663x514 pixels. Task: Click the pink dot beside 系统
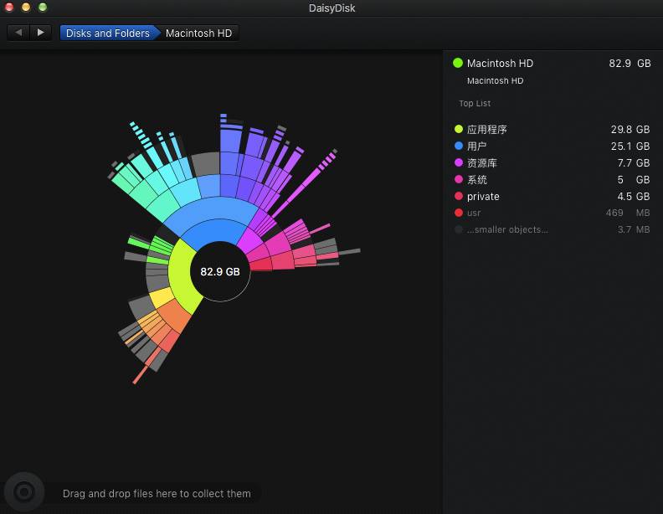point(459,179)
